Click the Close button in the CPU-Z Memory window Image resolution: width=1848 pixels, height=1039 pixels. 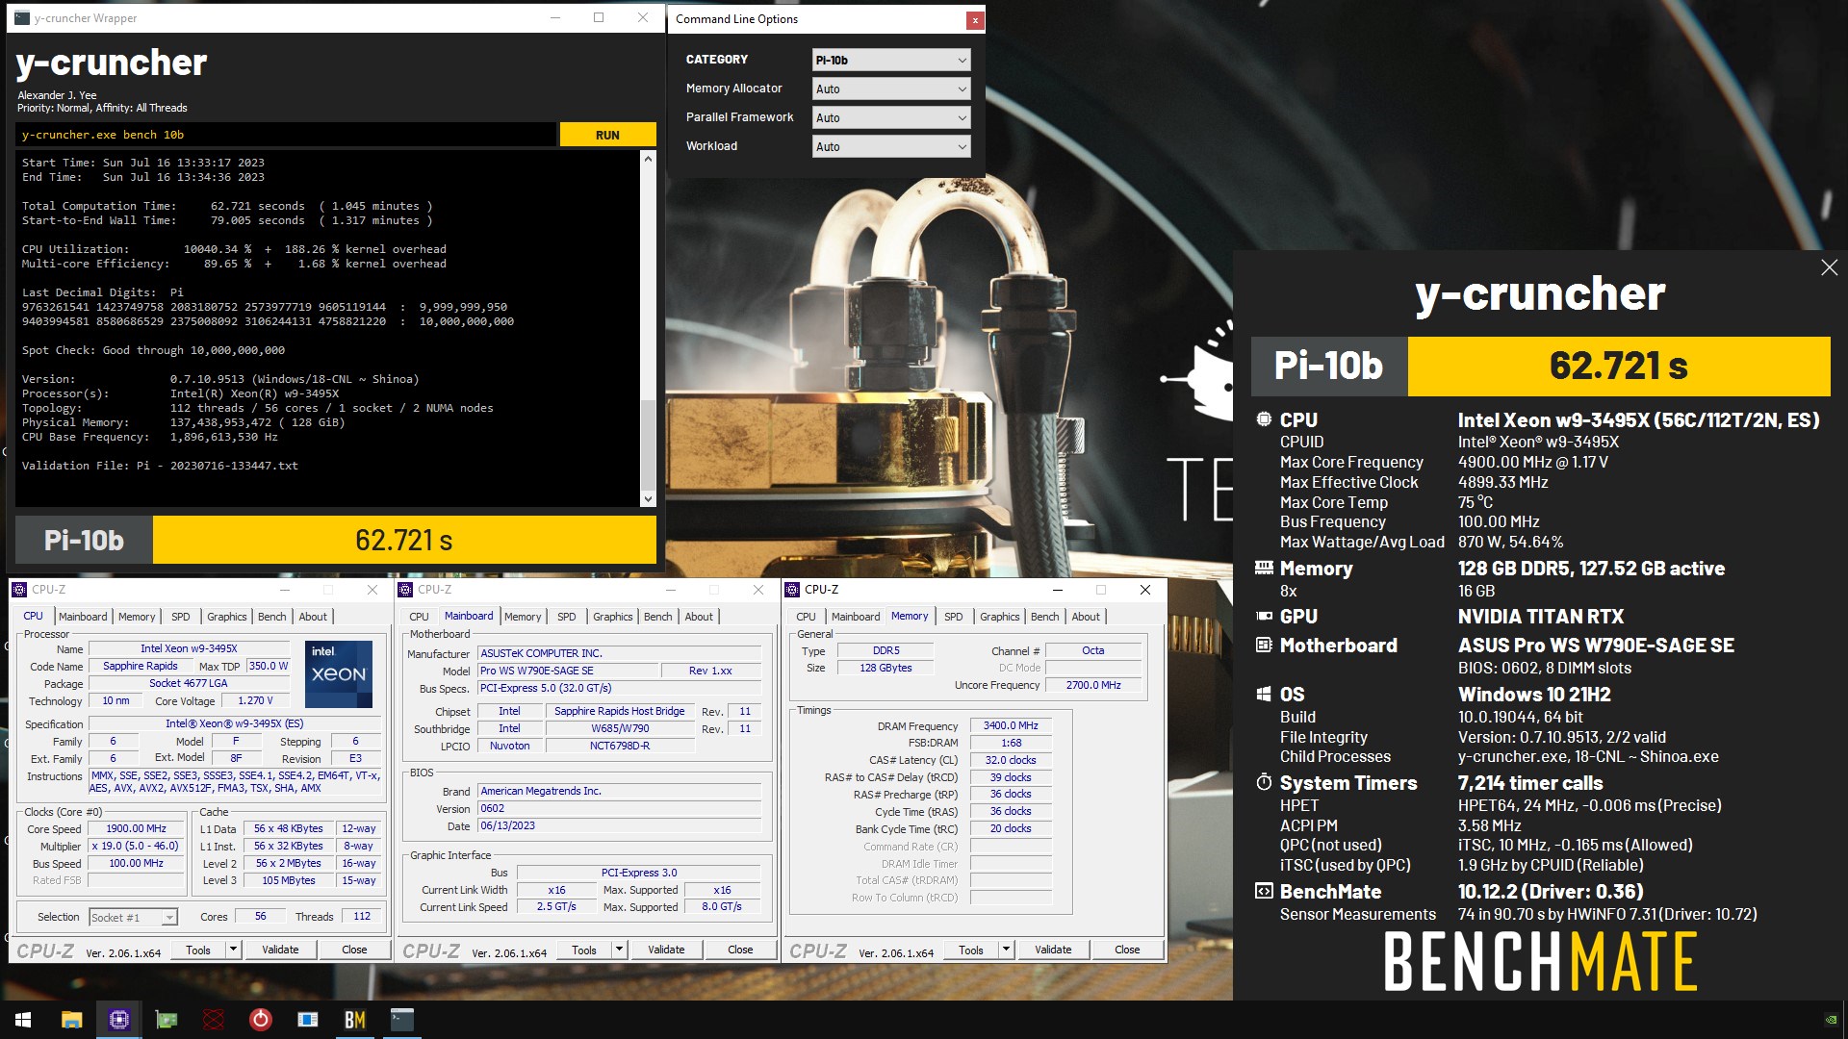coord(1127,950)
